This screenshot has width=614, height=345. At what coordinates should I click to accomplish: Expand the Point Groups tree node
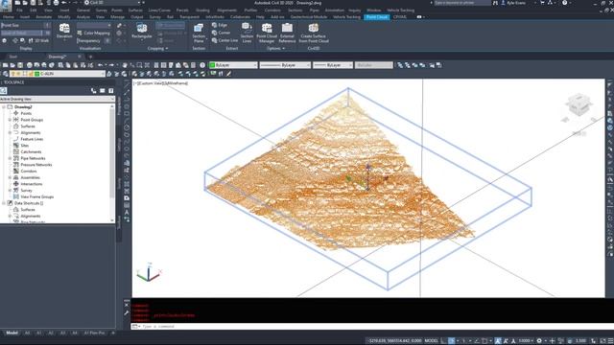coord(10,120)
